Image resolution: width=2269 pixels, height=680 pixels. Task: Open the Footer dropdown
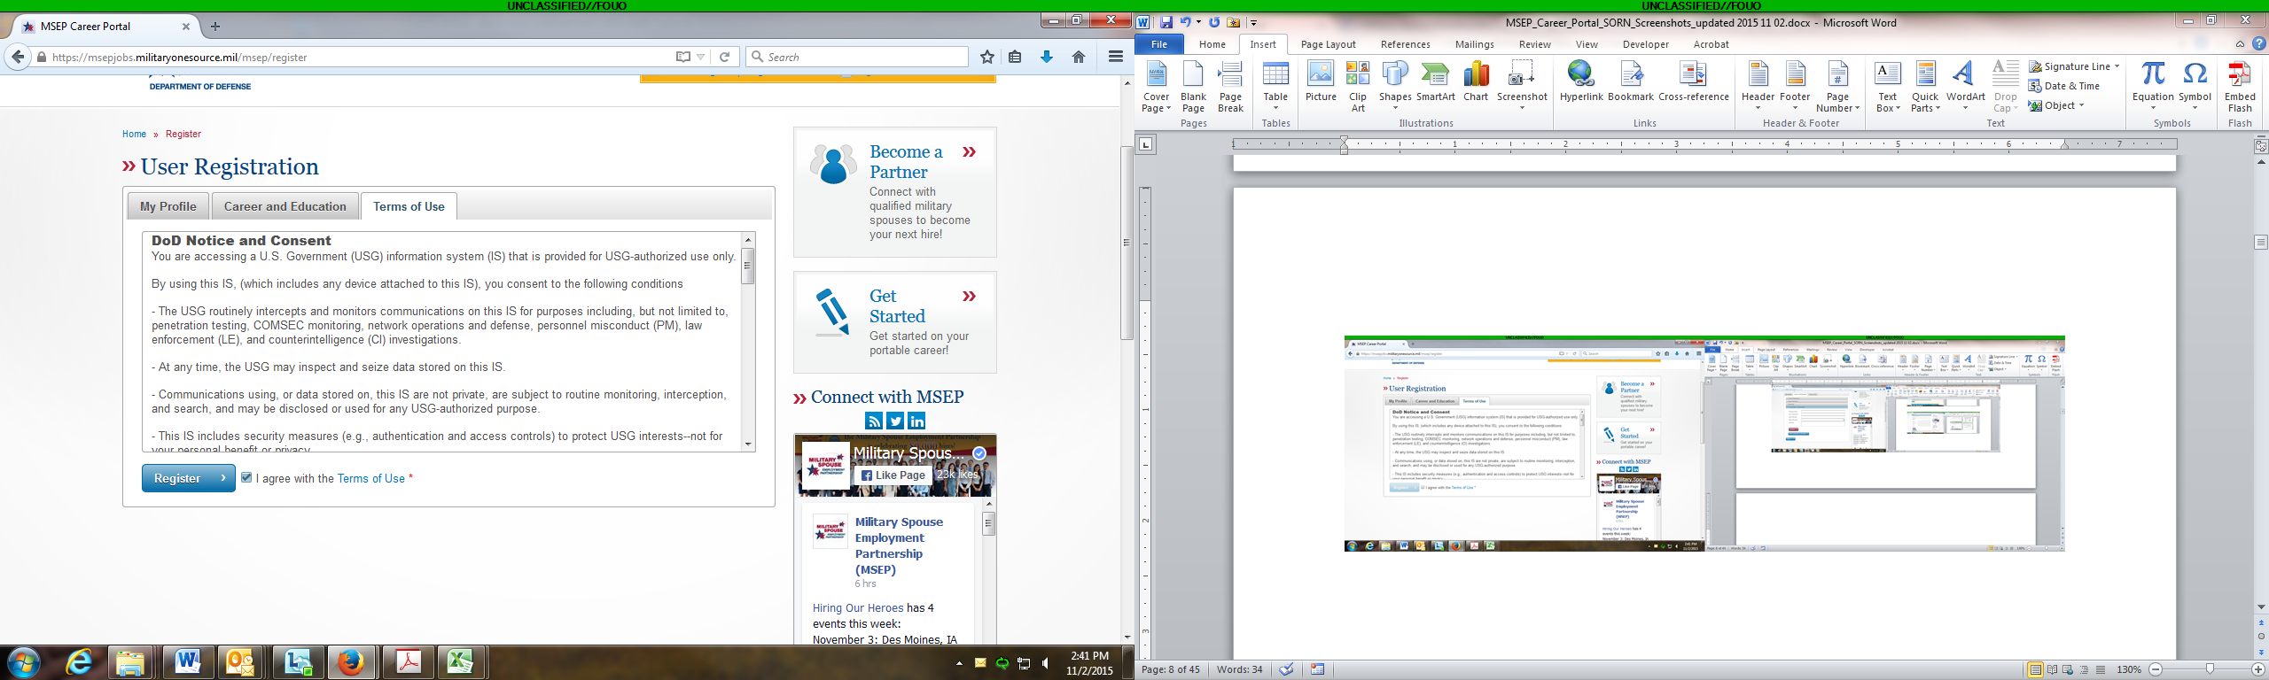[1795, 86]
